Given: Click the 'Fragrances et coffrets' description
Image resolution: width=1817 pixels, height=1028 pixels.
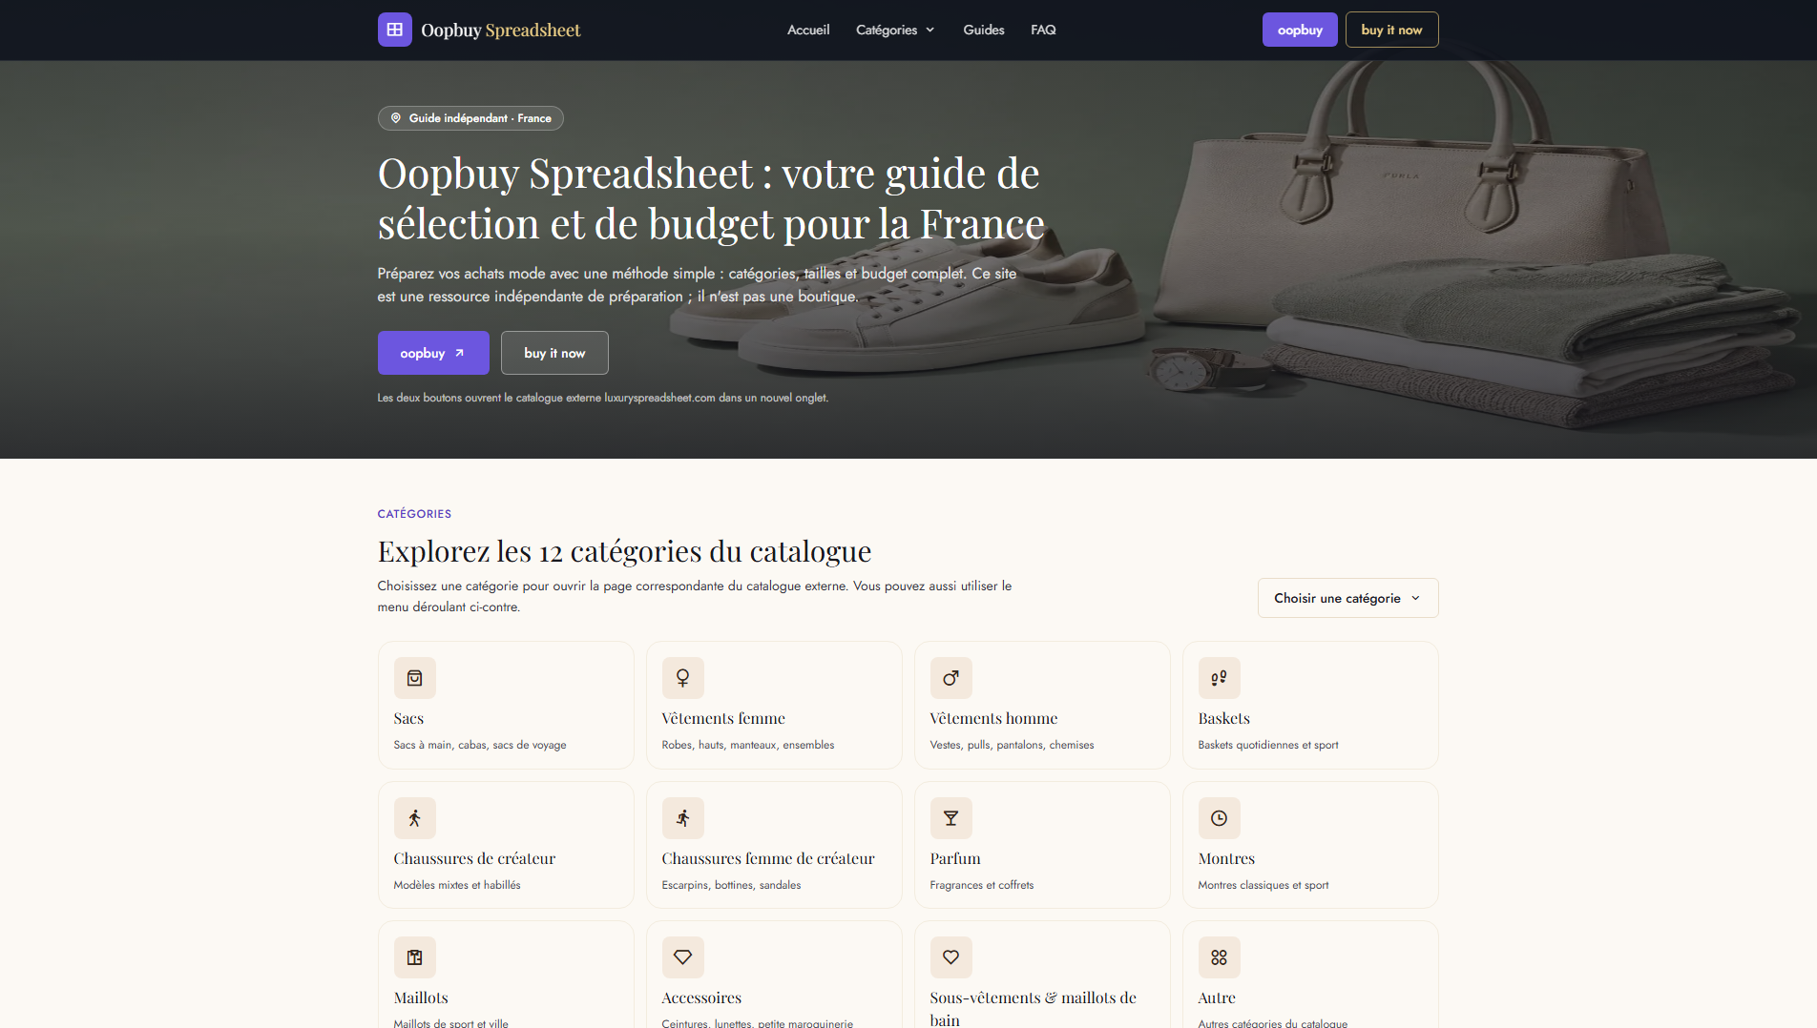Looking at the screenshot, I should click(x=982, y=885).
